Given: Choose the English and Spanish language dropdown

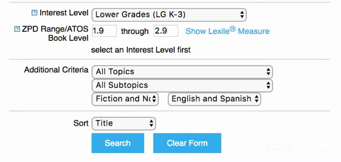Looking at the screenshot, I should tap(214, 99).
